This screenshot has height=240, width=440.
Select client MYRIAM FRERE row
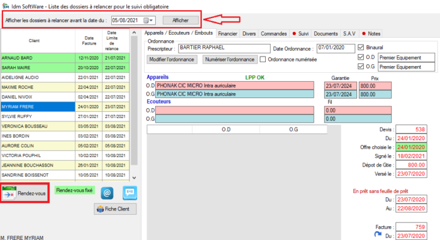65,107
